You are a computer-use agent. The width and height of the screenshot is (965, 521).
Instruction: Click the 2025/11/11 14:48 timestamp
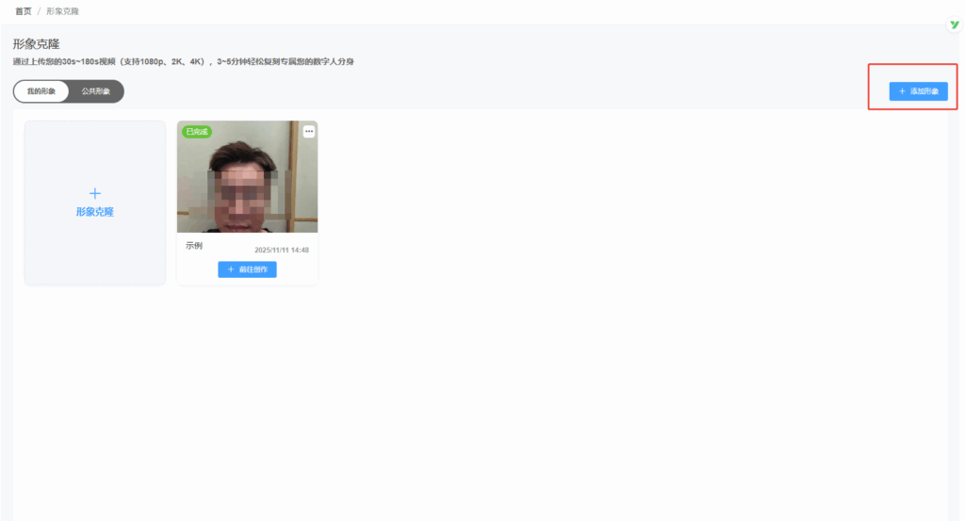click(x=281, y=251)
